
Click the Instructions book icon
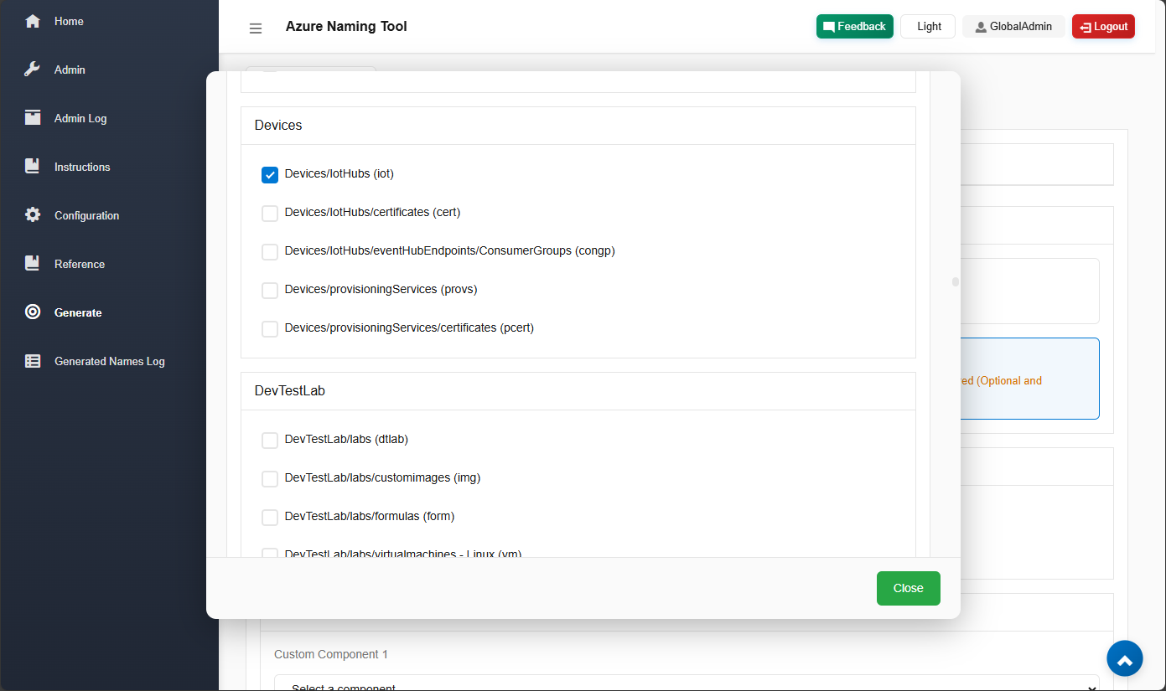[x=33, y=167]
